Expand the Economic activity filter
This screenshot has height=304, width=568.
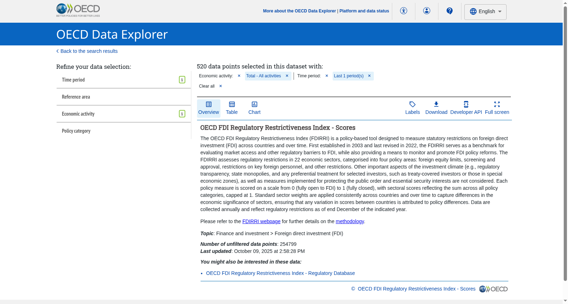pyautogui.click(x=124, y=114)
